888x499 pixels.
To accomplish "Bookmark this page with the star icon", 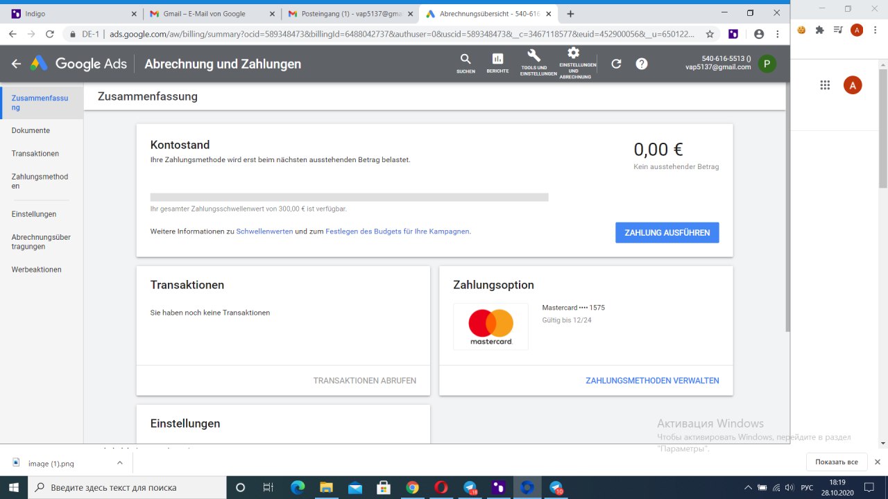I will 710,34.
